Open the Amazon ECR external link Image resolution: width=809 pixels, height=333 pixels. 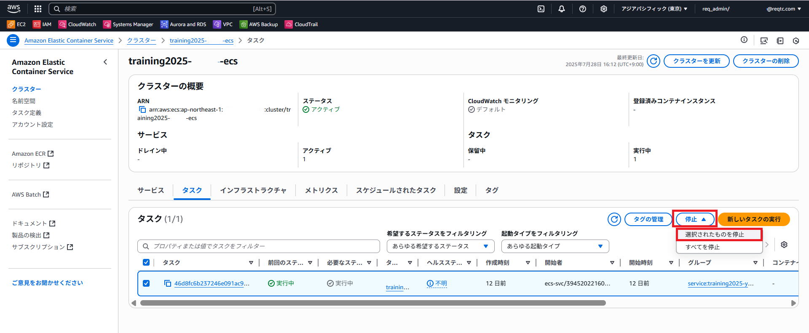coord(33,154)
